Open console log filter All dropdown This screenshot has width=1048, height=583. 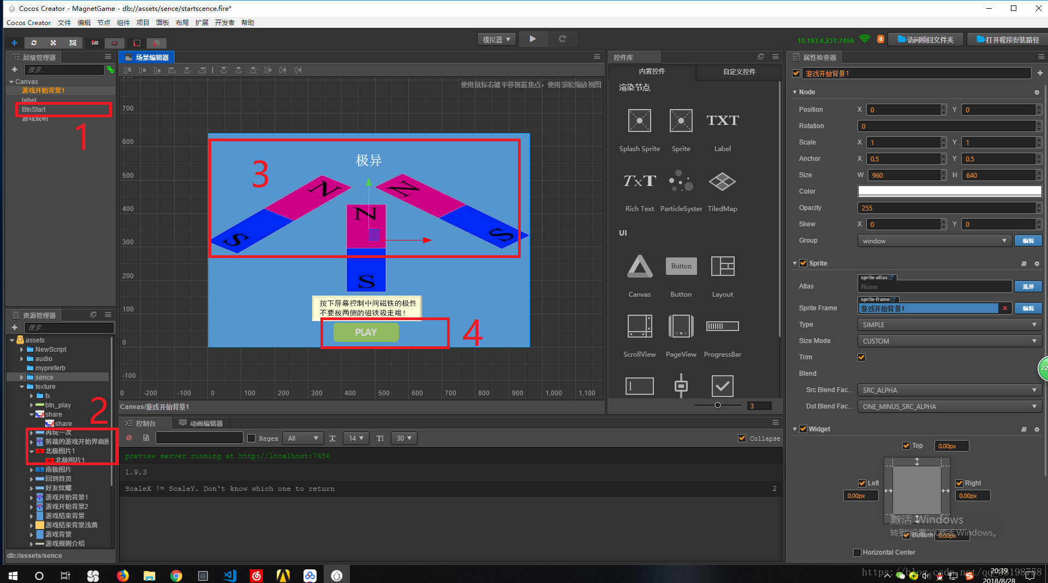coord(303,438)
